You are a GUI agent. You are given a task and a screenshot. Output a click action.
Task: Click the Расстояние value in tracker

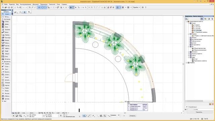145,105
